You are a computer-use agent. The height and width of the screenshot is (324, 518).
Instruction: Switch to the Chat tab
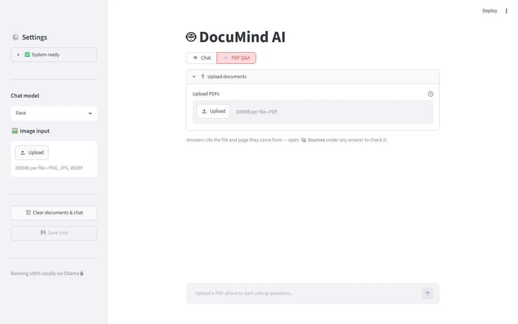[201, 58]
